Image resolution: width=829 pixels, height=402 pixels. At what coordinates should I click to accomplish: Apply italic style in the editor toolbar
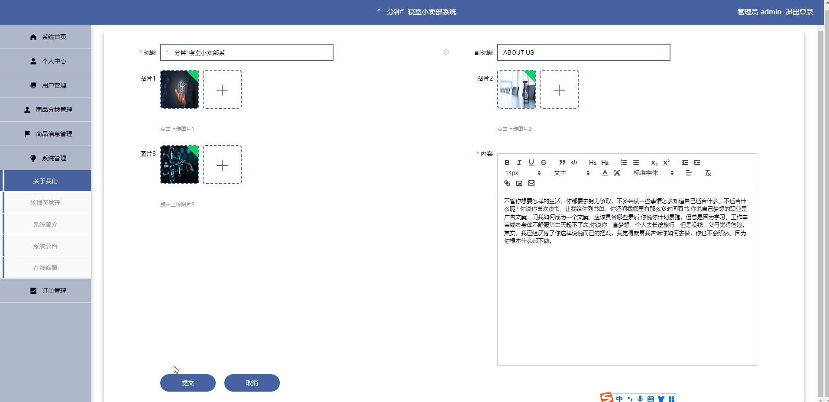[x=519, y=162]
